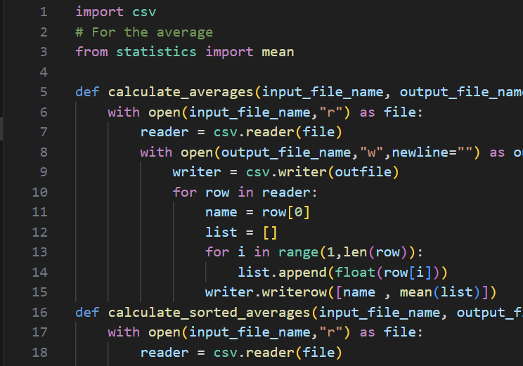Click line number 16 in the gutter

tap(39, 313)
